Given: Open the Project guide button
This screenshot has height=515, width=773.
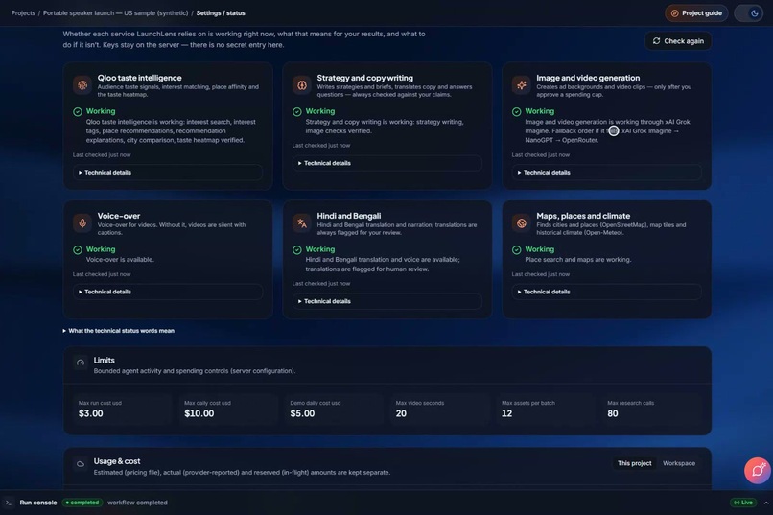Looking at the screenshot, I should tap(696, 13).
